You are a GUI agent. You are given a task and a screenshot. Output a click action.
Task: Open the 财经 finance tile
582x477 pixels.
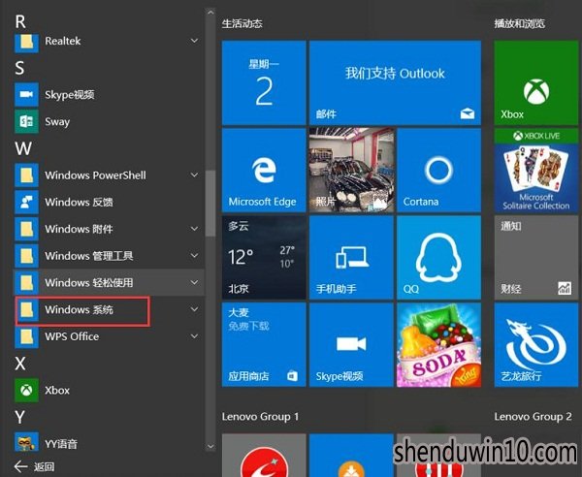pyautogui.click(x=536, y=258)
